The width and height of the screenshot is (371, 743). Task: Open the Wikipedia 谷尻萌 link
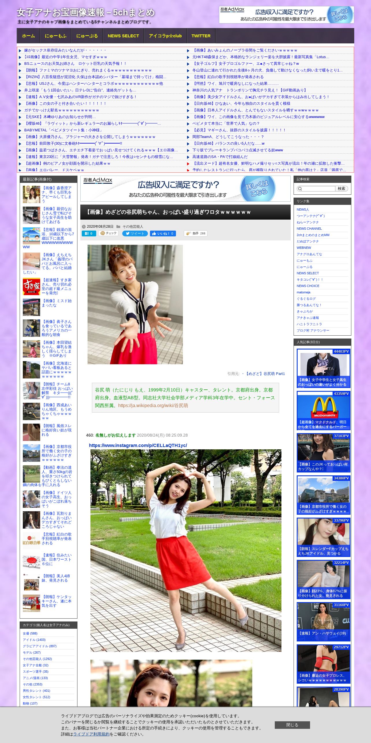(x=153, y=405)
